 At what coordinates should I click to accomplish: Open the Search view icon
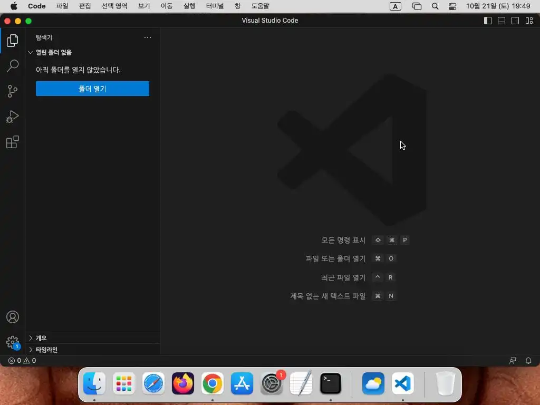13,66
